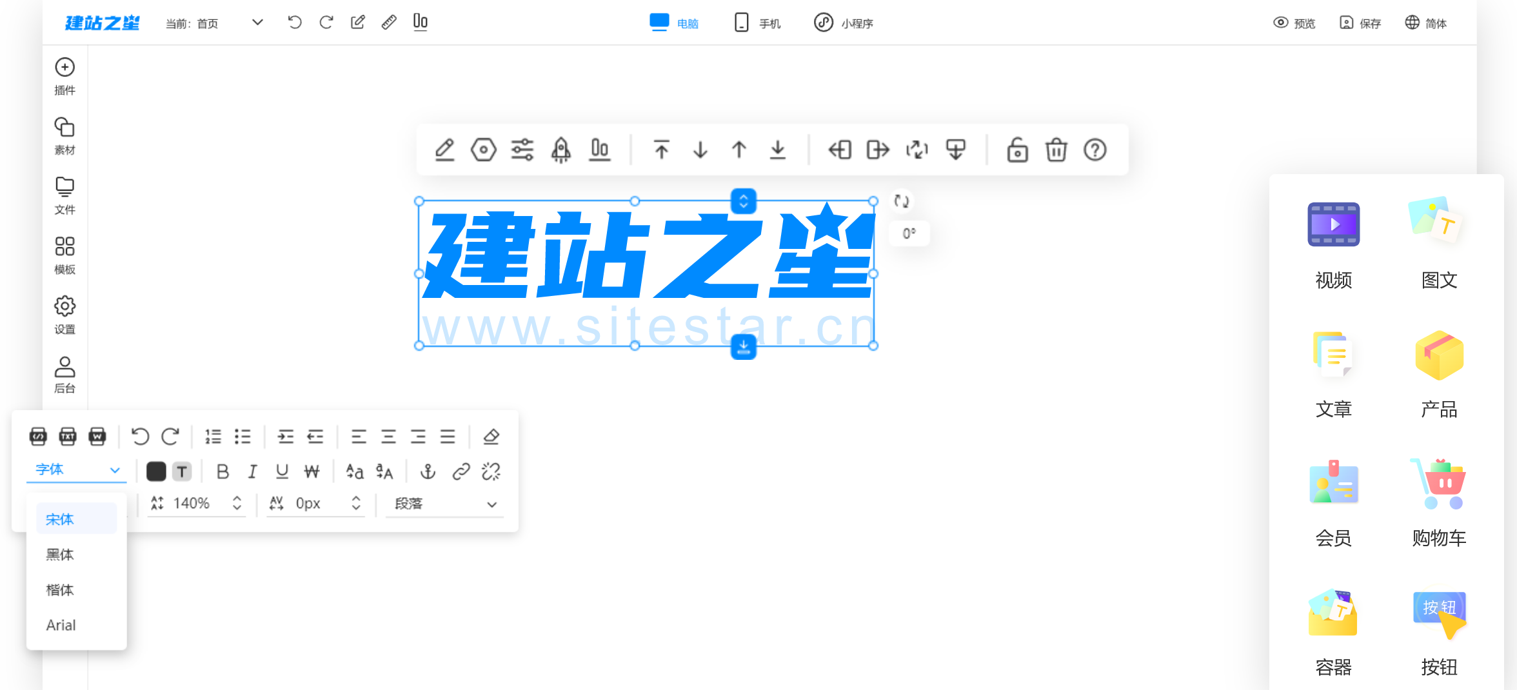Click the help question mark icon
This screenshot has width=1517, height=690.
click(x=1095, y=150)
